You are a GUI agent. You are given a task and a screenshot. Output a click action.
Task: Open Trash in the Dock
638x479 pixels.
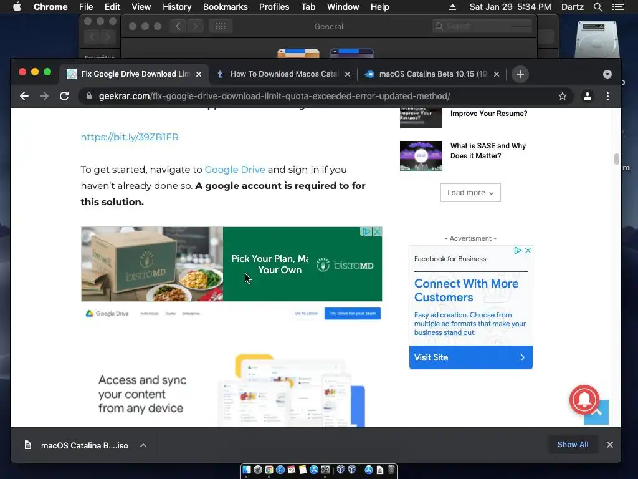pos(391,470)
